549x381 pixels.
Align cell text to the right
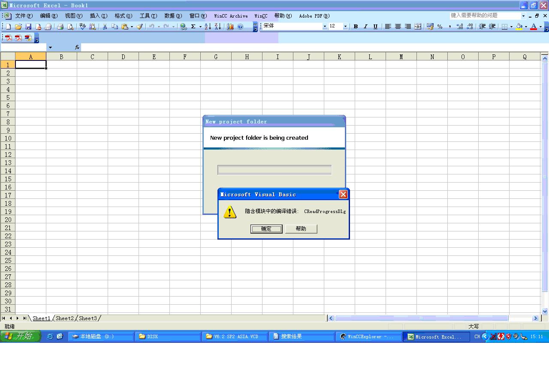pyautogui.click(x=407, y=27)
